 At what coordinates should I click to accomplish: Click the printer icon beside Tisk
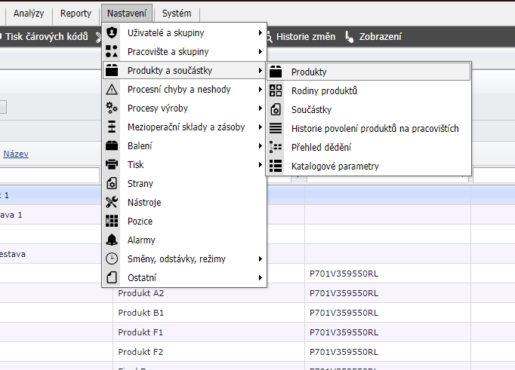pyautogui.click(x=112, y=165)
